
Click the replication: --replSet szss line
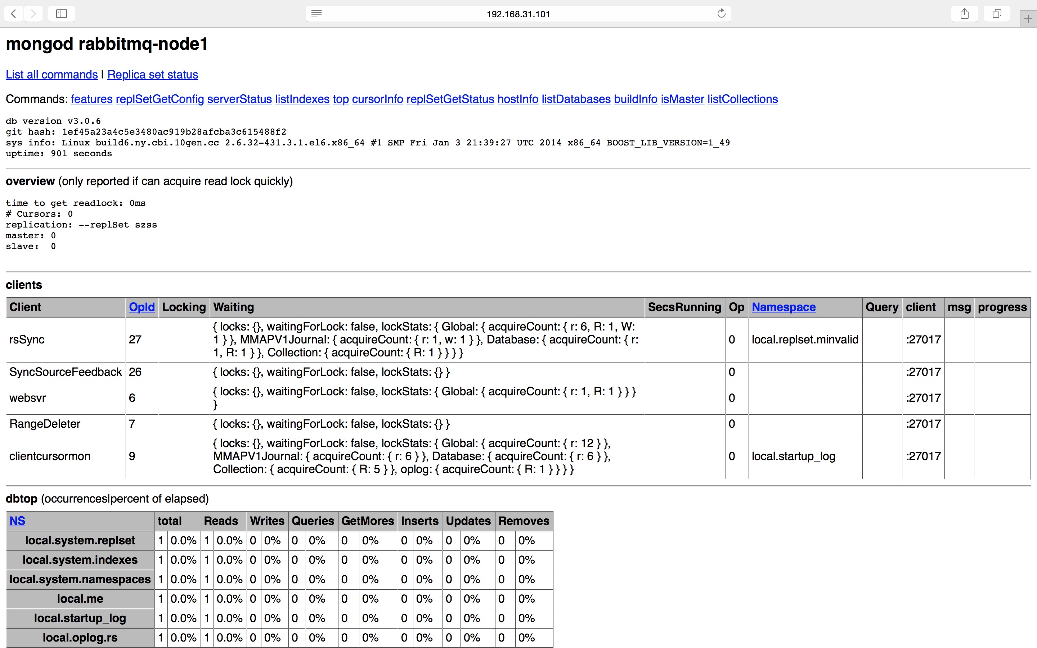pos(81,225)
